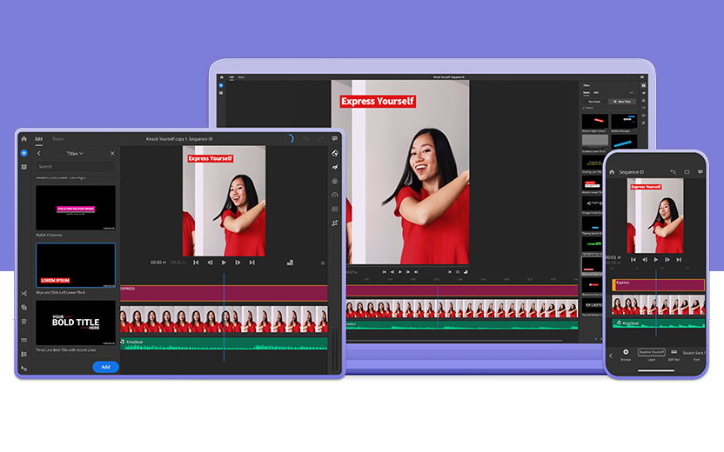
Task: Expand the Titles dropdown in tablet panel
Action: 75,153
